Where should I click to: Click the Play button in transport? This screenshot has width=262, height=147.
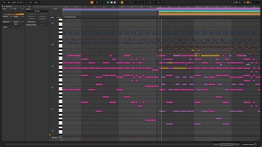tap(108, 2)
